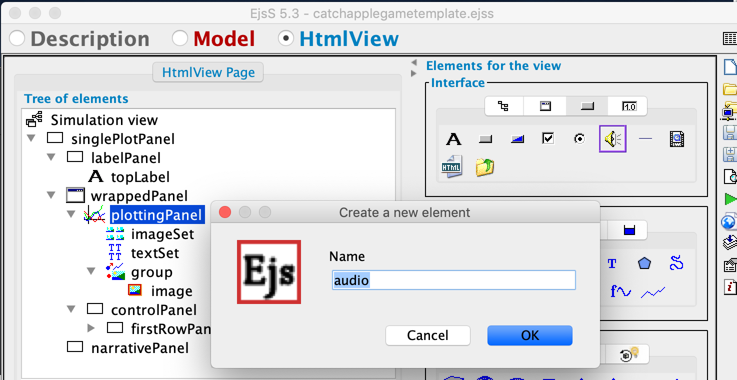Collapse the singlePlotPanel tree node
Screen dimensions: 737x380
[x=31, y=138]
